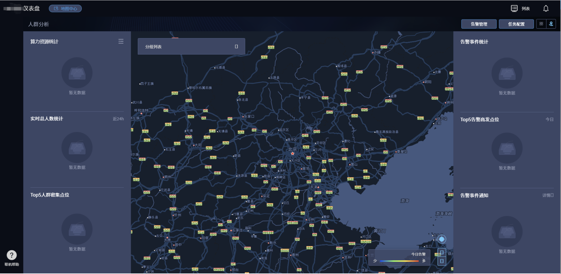Click the 黄河口 label on map
The height and width of the screenshot is (274, 561).
point(379,231)
